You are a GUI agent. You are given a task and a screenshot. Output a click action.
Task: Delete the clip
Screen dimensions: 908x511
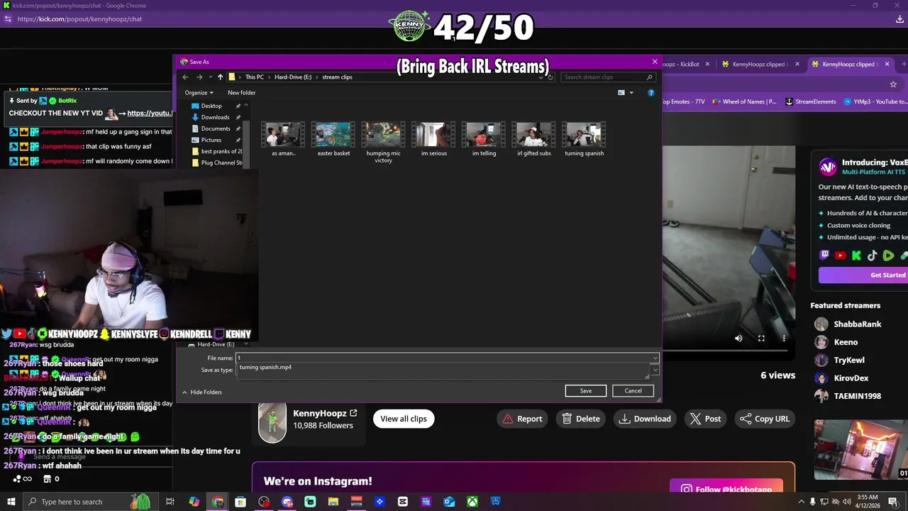(x=581, y=419)
